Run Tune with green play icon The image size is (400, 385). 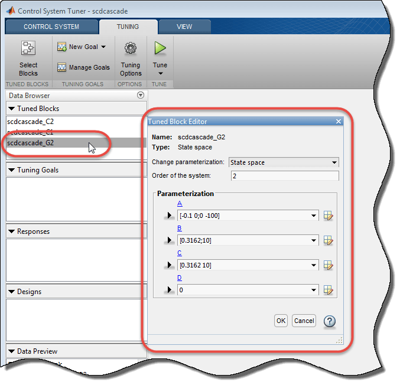(x=160, y=48)
